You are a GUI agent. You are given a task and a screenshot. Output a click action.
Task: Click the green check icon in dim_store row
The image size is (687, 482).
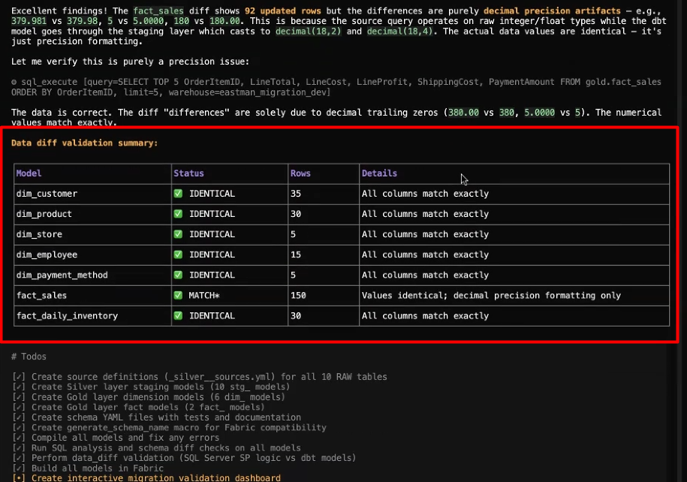[x=178, y=234]
